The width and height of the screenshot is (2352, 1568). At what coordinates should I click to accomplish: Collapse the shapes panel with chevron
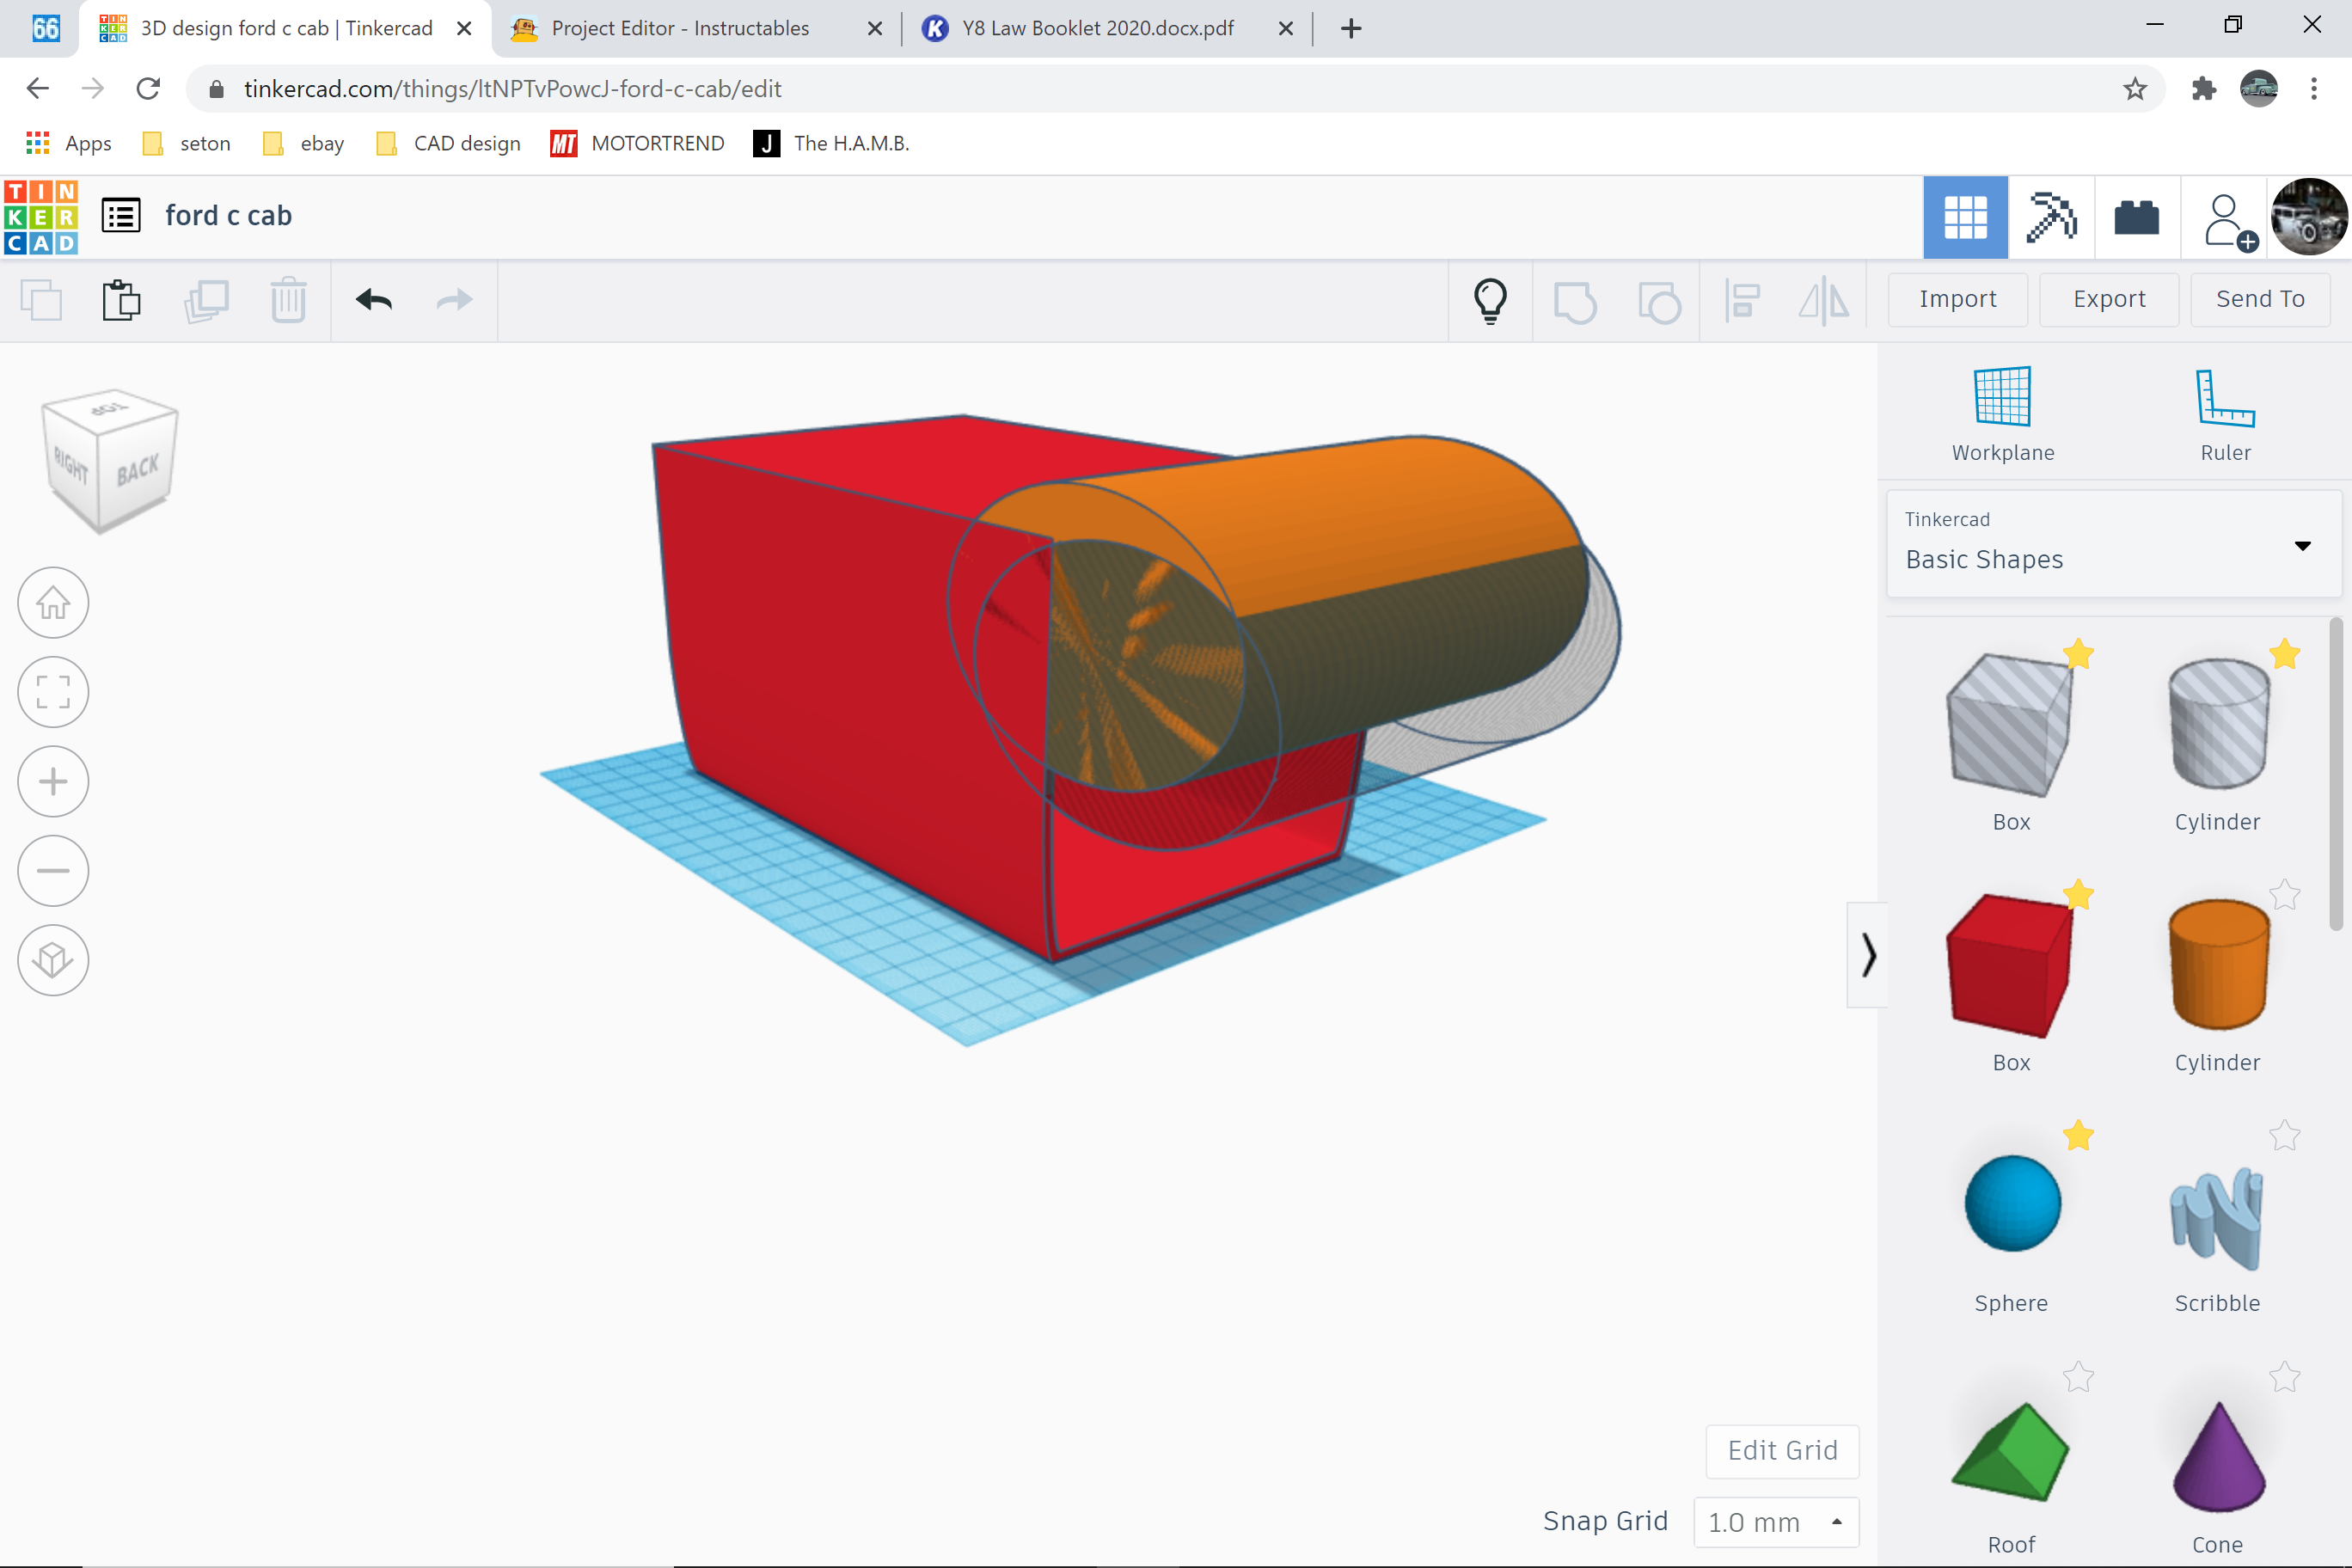[1867, 955]
